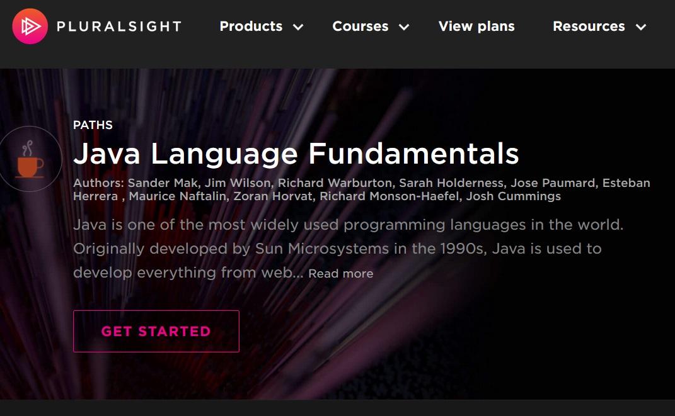
Task: Click the PATHS breadcrumb label
Action: click(x=93, y=125)
